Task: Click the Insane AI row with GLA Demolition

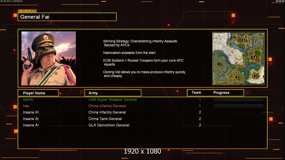Action: coord(31,125)
